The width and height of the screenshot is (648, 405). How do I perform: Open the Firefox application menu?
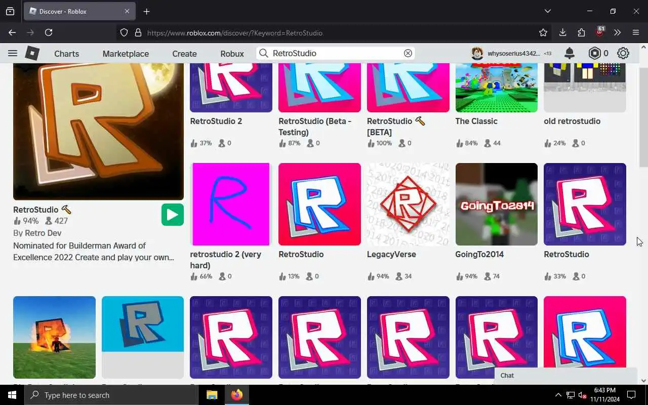pos(636,32)
